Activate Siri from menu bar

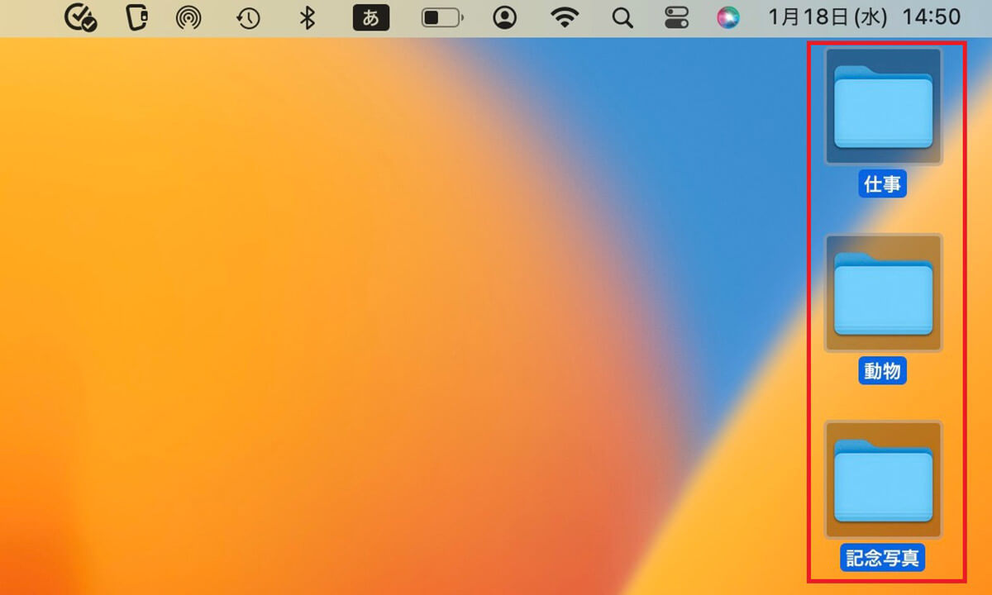(728, 17)
